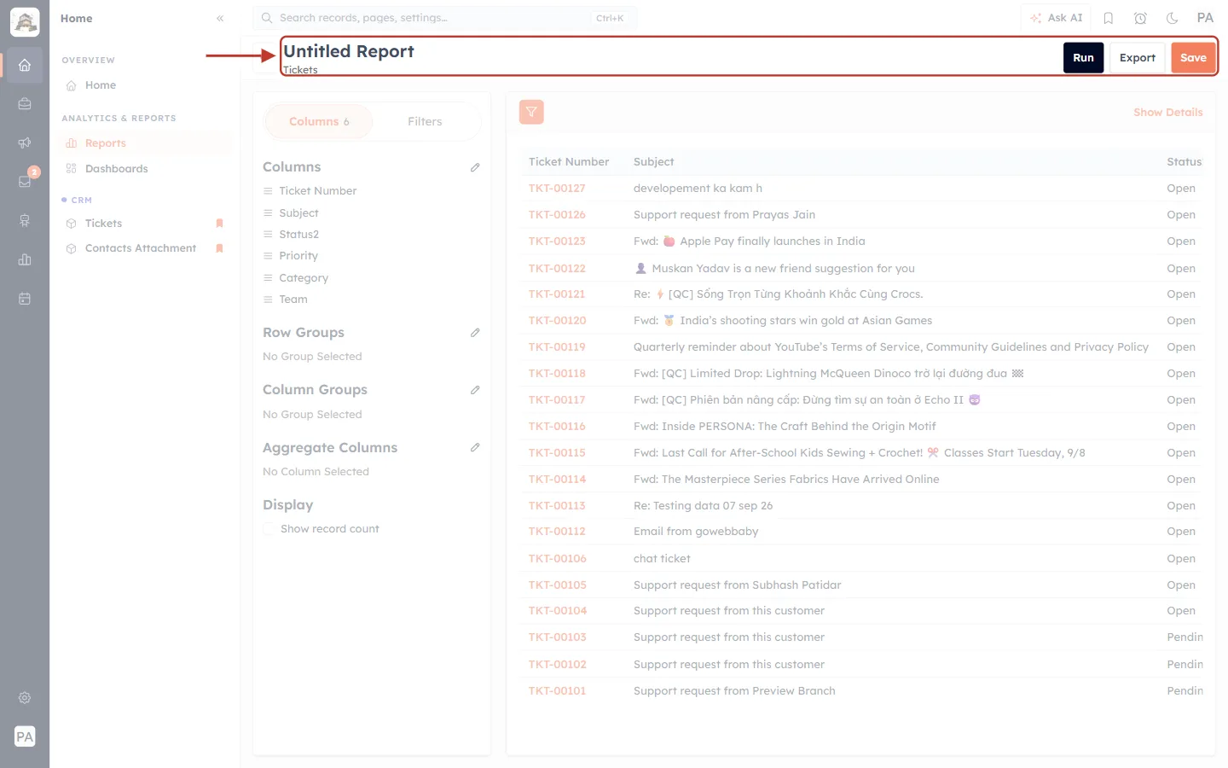Open the bar chart icon in left rail

click(25, 259)
